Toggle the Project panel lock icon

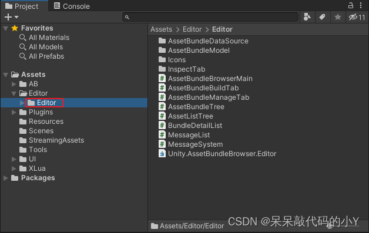351,5
